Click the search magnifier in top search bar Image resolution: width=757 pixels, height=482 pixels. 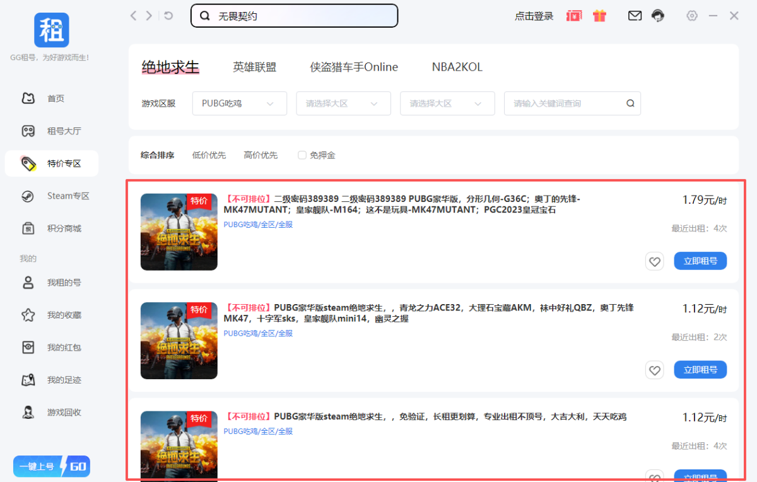[x=204, y=16]
